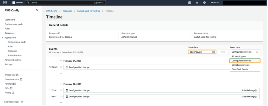The width and height of the screenshot is (268, 106).
Task: Open the AWS logo home
Action: [x=5, y=3]
